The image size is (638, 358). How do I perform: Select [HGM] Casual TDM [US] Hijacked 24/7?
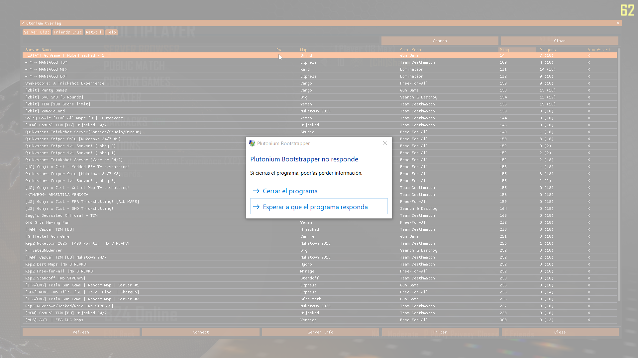(319, 125)
